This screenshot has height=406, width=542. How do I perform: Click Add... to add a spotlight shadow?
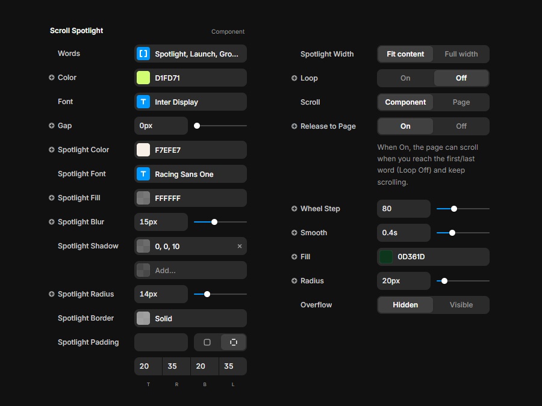click(190, 270)
